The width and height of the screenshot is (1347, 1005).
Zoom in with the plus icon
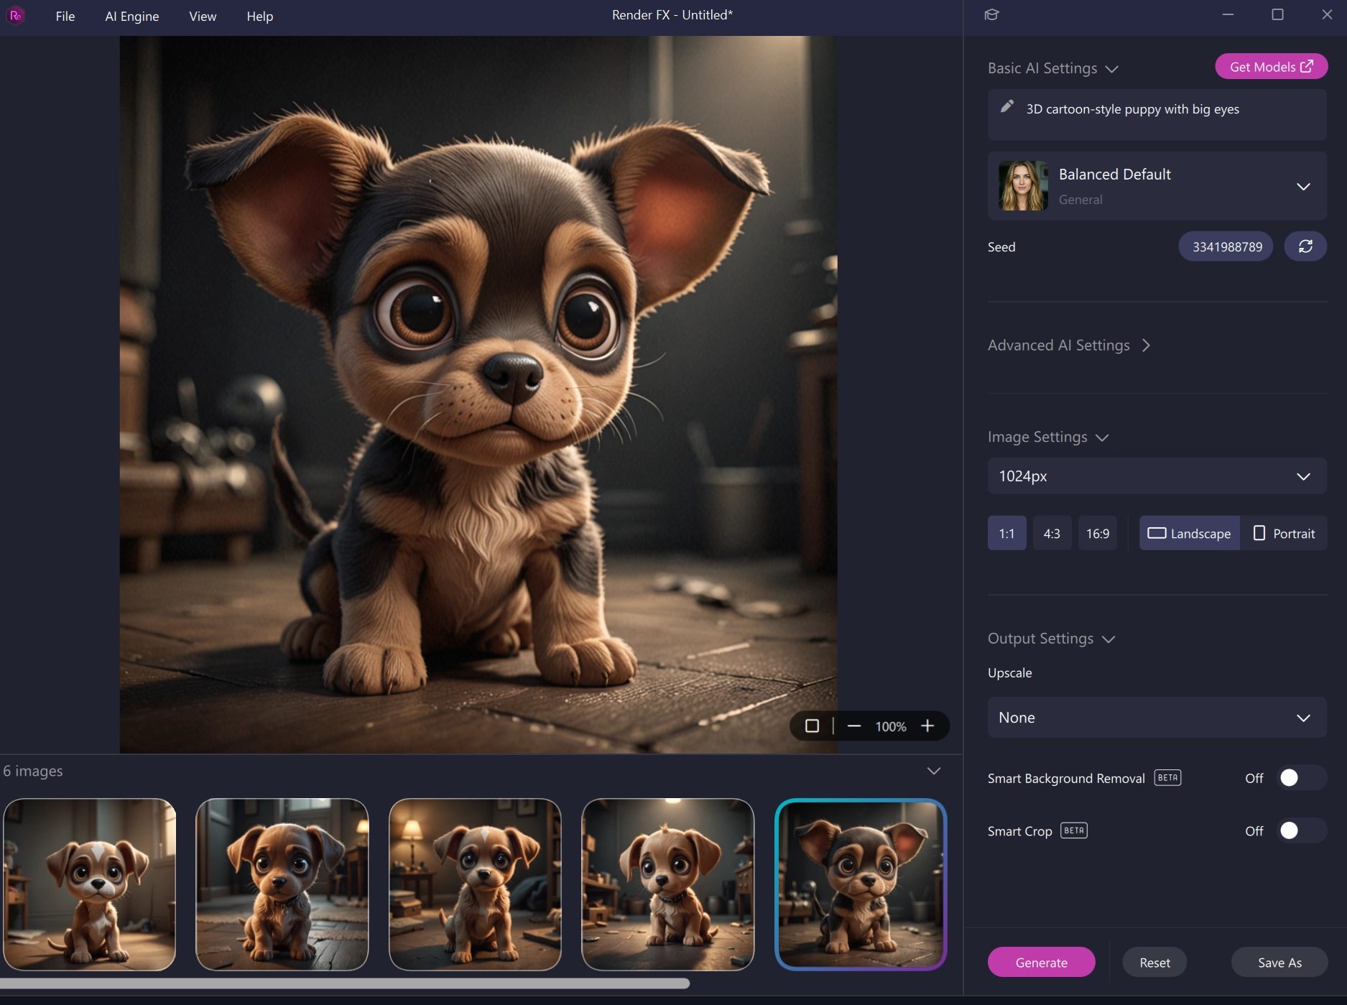[927, 726]
